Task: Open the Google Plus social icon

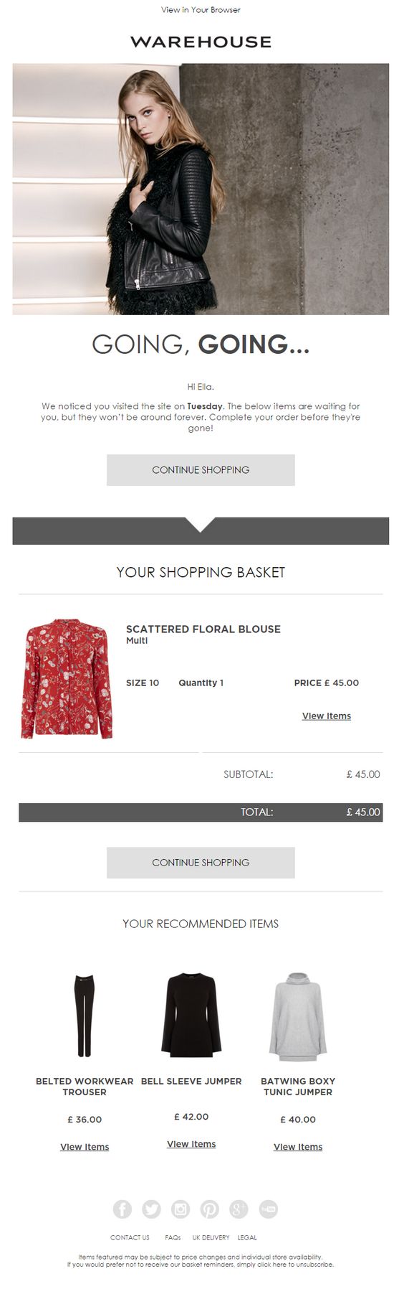Action: (239, 1209)
